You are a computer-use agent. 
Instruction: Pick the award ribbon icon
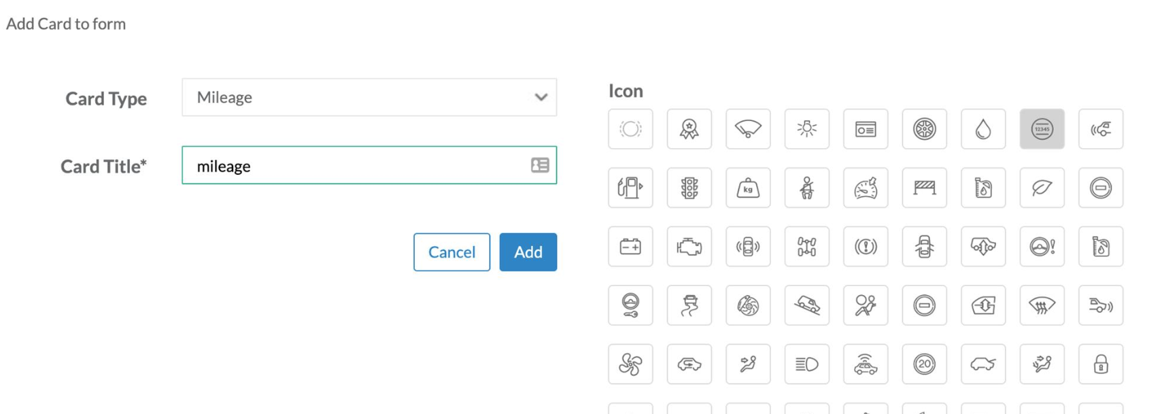coord(689,129)
